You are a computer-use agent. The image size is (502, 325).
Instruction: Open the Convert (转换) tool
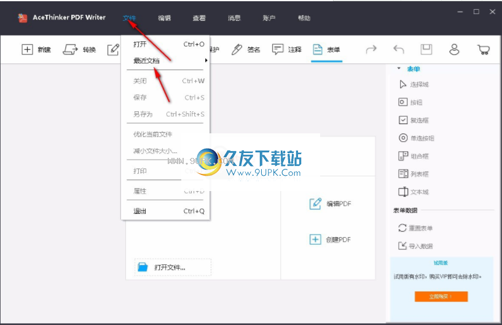point(79,50)
